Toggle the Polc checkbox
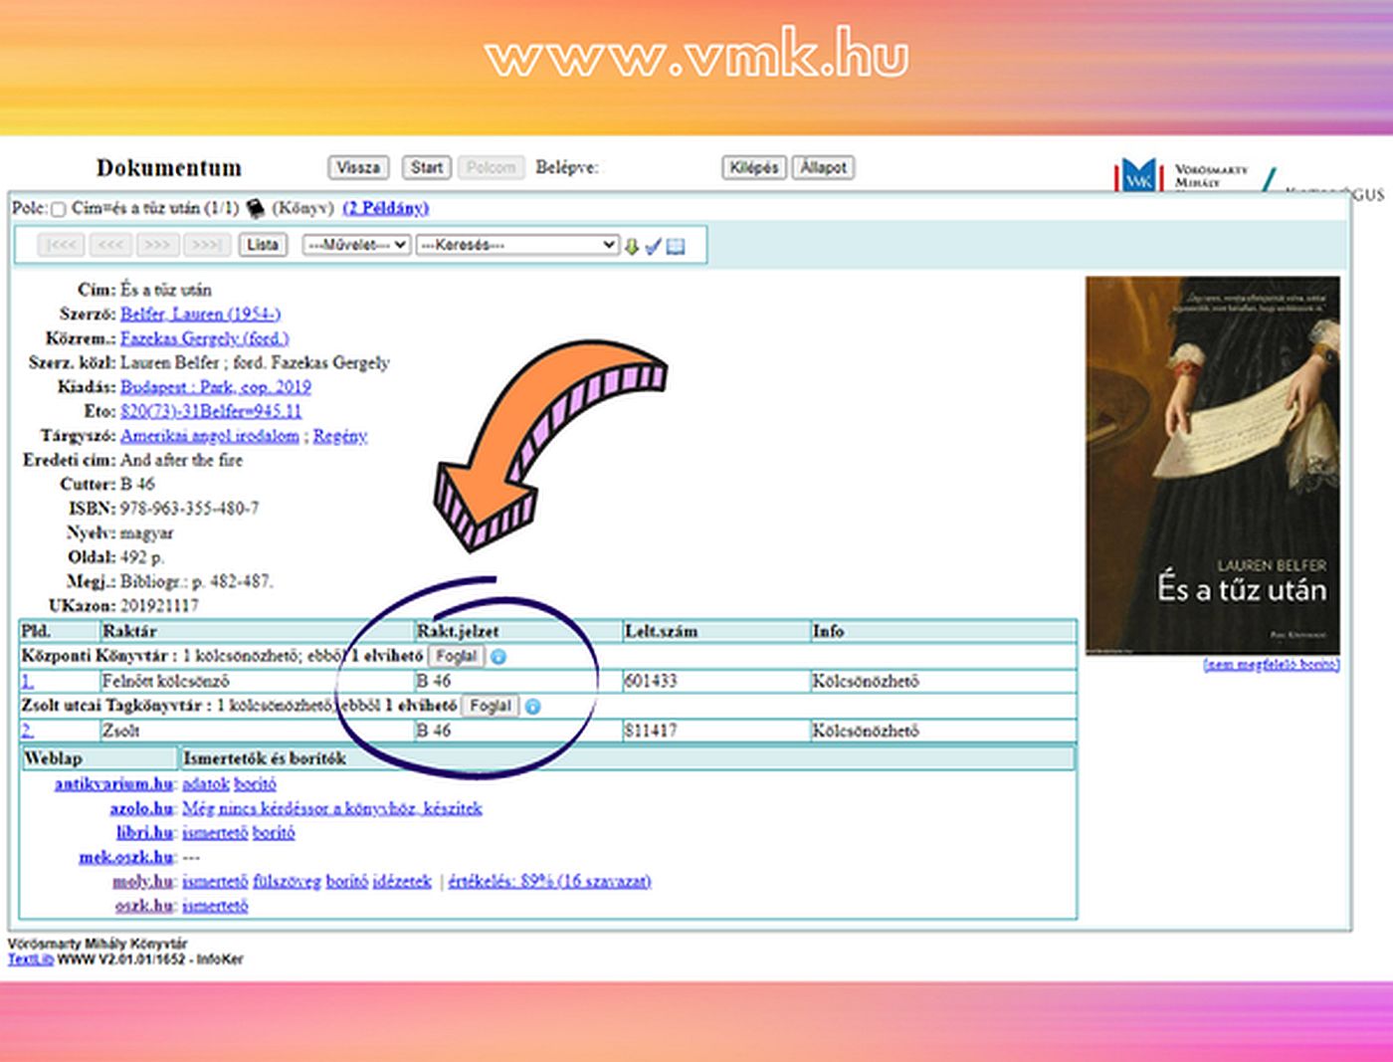This screenshot has height=1062, width=1393. [58, 209]
